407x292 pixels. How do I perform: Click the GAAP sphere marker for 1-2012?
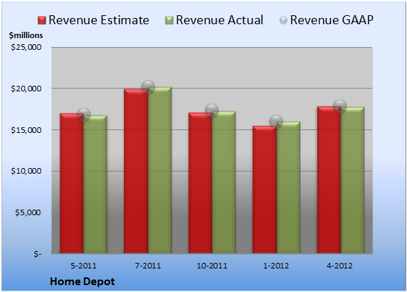(276, 121)
